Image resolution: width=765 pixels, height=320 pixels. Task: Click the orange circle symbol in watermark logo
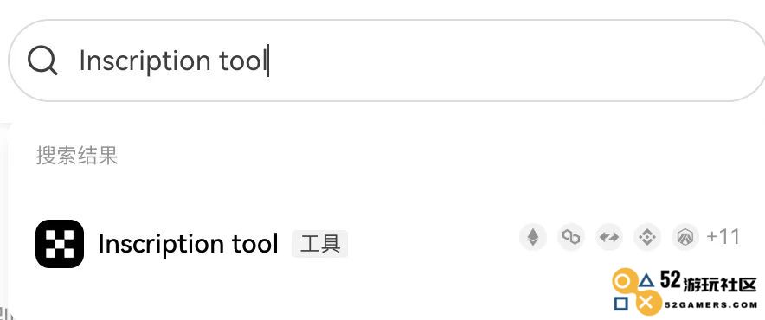(622, 281)
